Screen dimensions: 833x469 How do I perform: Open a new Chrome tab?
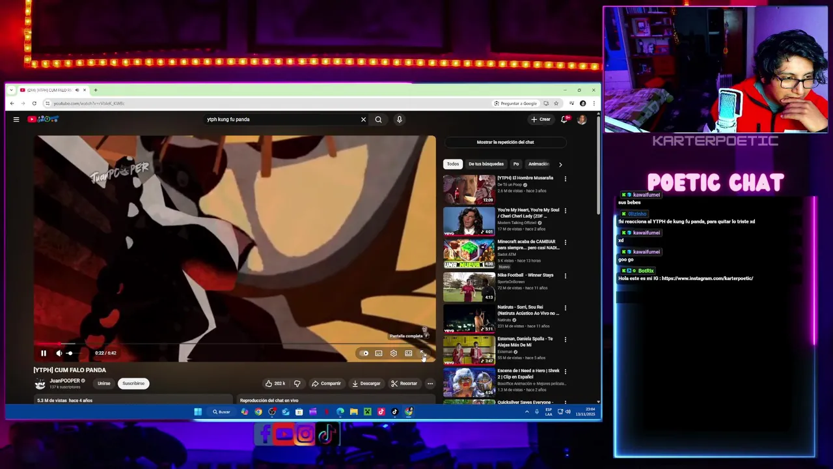[x=96, y=90]
